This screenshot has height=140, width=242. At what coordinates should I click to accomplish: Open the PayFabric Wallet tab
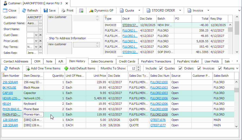pos(187,61)
